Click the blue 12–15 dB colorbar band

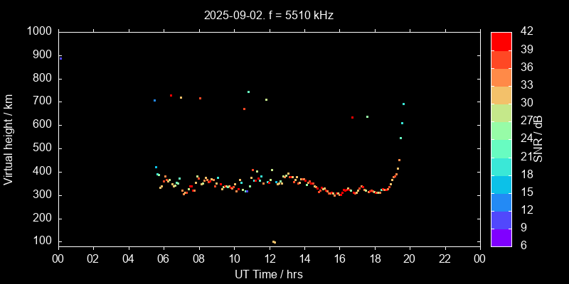[x=501, y=202]
